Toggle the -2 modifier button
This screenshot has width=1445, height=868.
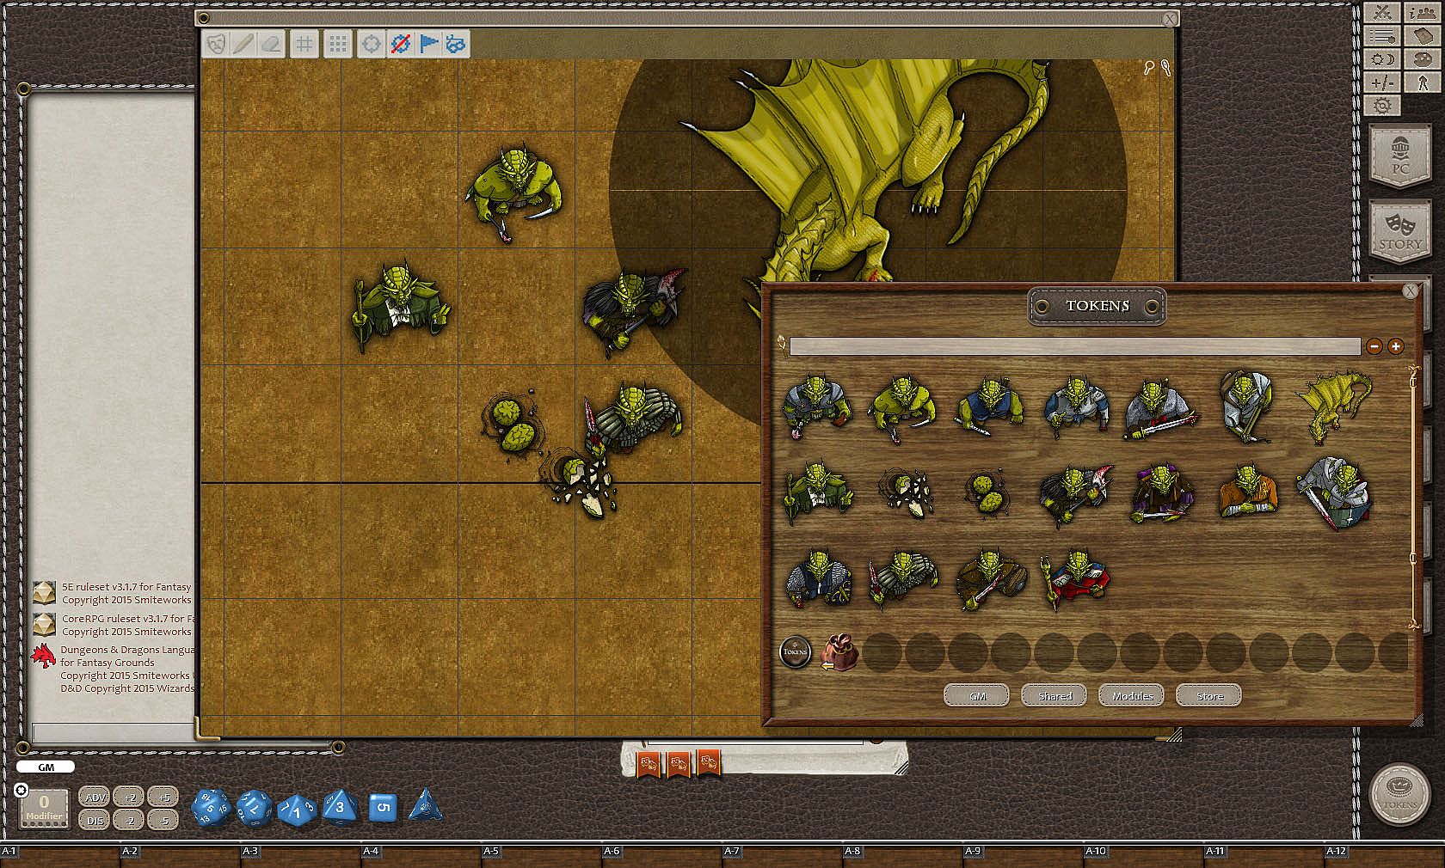pos(129,821)
